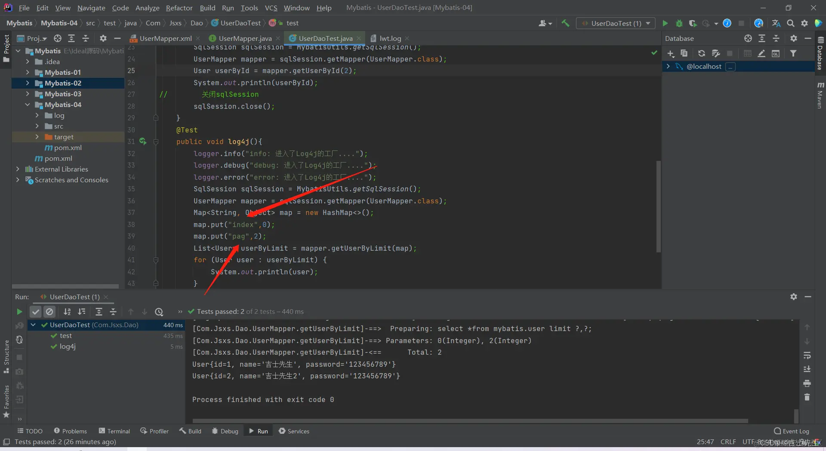Expand the target folder

pyautogui.click(x=37, y=137)
